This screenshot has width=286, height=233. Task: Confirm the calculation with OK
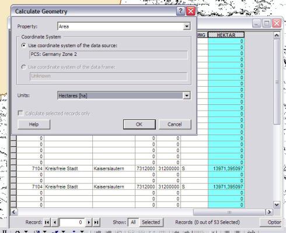pyautogui.click(x=139, y=124)
